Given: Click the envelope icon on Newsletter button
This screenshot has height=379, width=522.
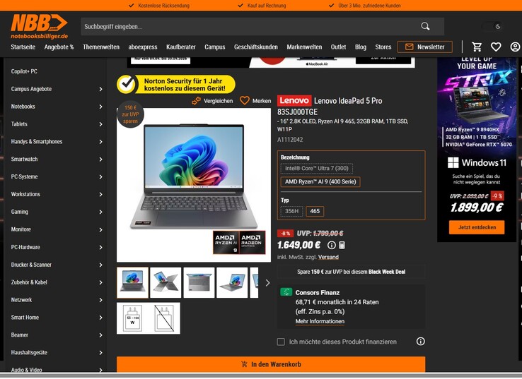Looking at the screenshot, I should [409, 47].
